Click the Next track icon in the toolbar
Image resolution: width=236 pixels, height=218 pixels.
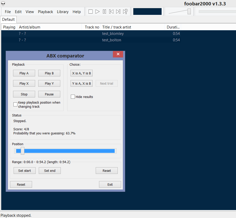(x=118, y=12)
